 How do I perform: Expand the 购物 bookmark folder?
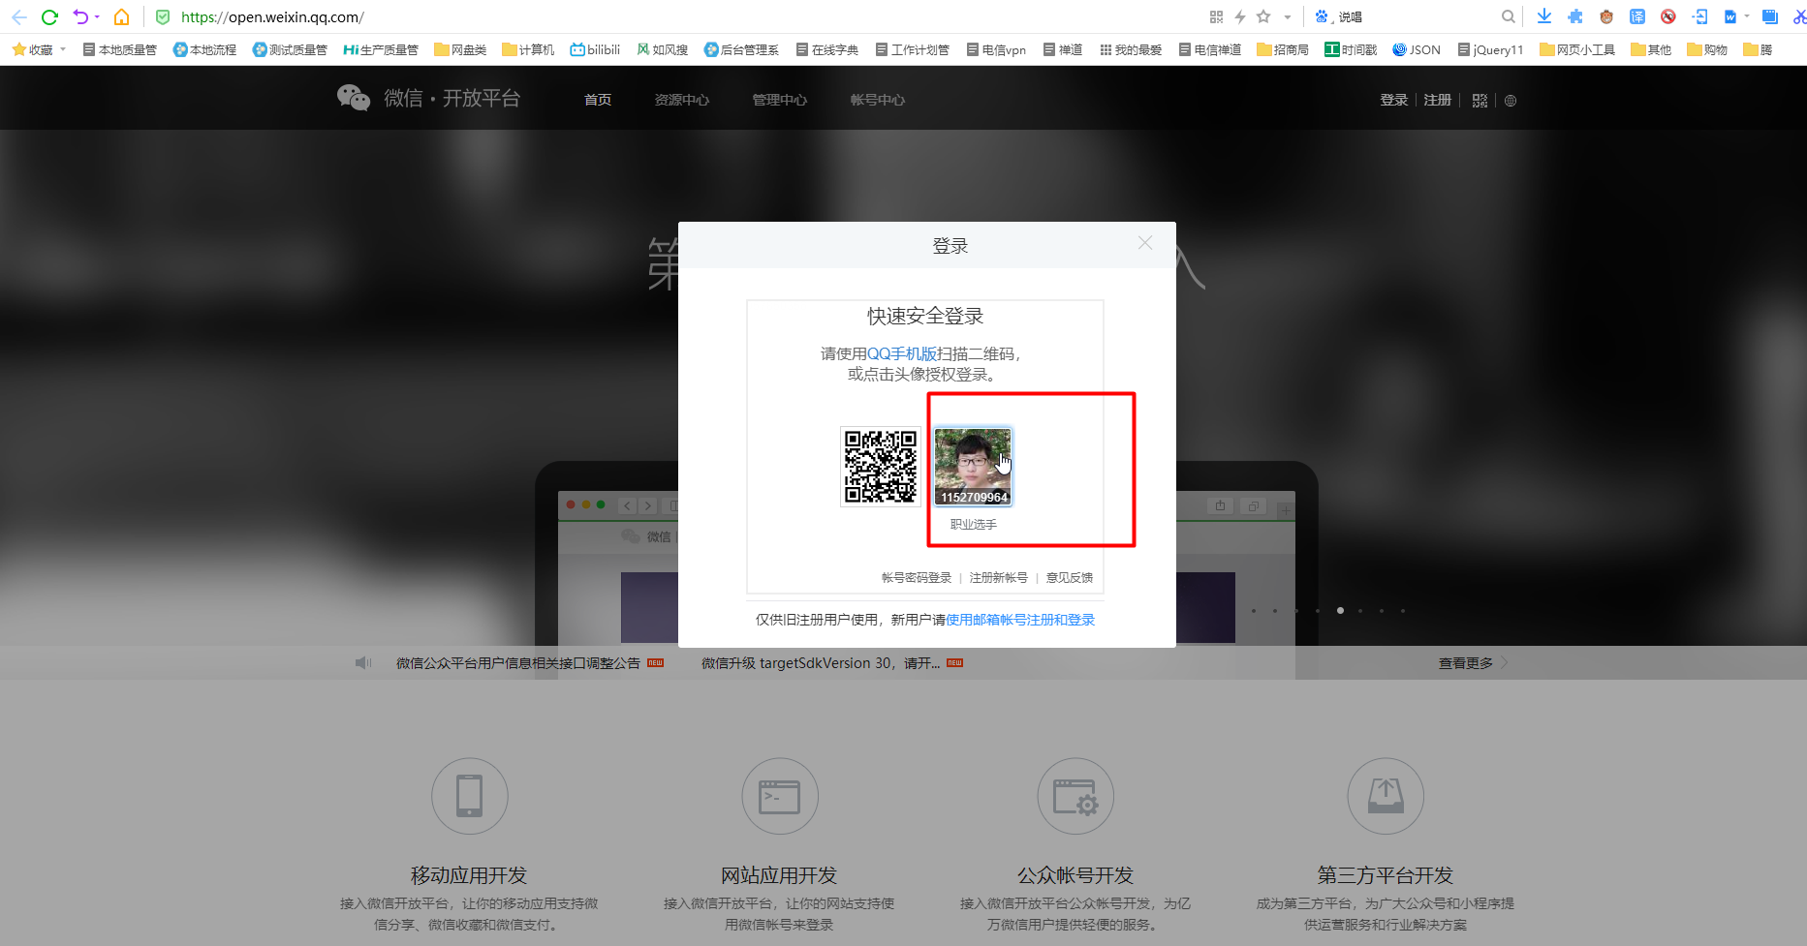tap(1707, 49)
